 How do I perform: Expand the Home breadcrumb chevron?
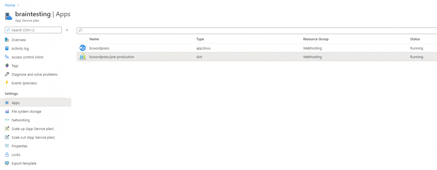[x=18, y=5]
